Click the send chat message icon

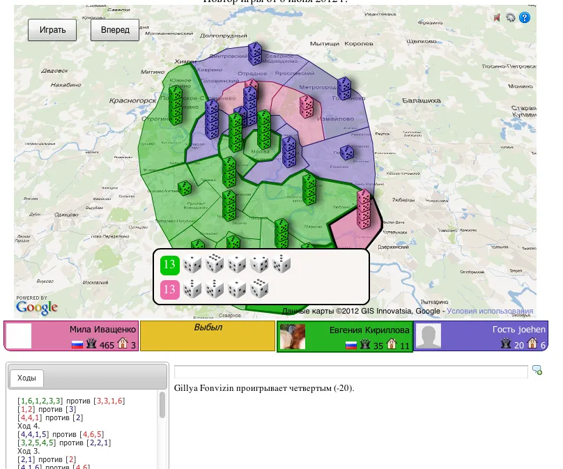(537, 370)
